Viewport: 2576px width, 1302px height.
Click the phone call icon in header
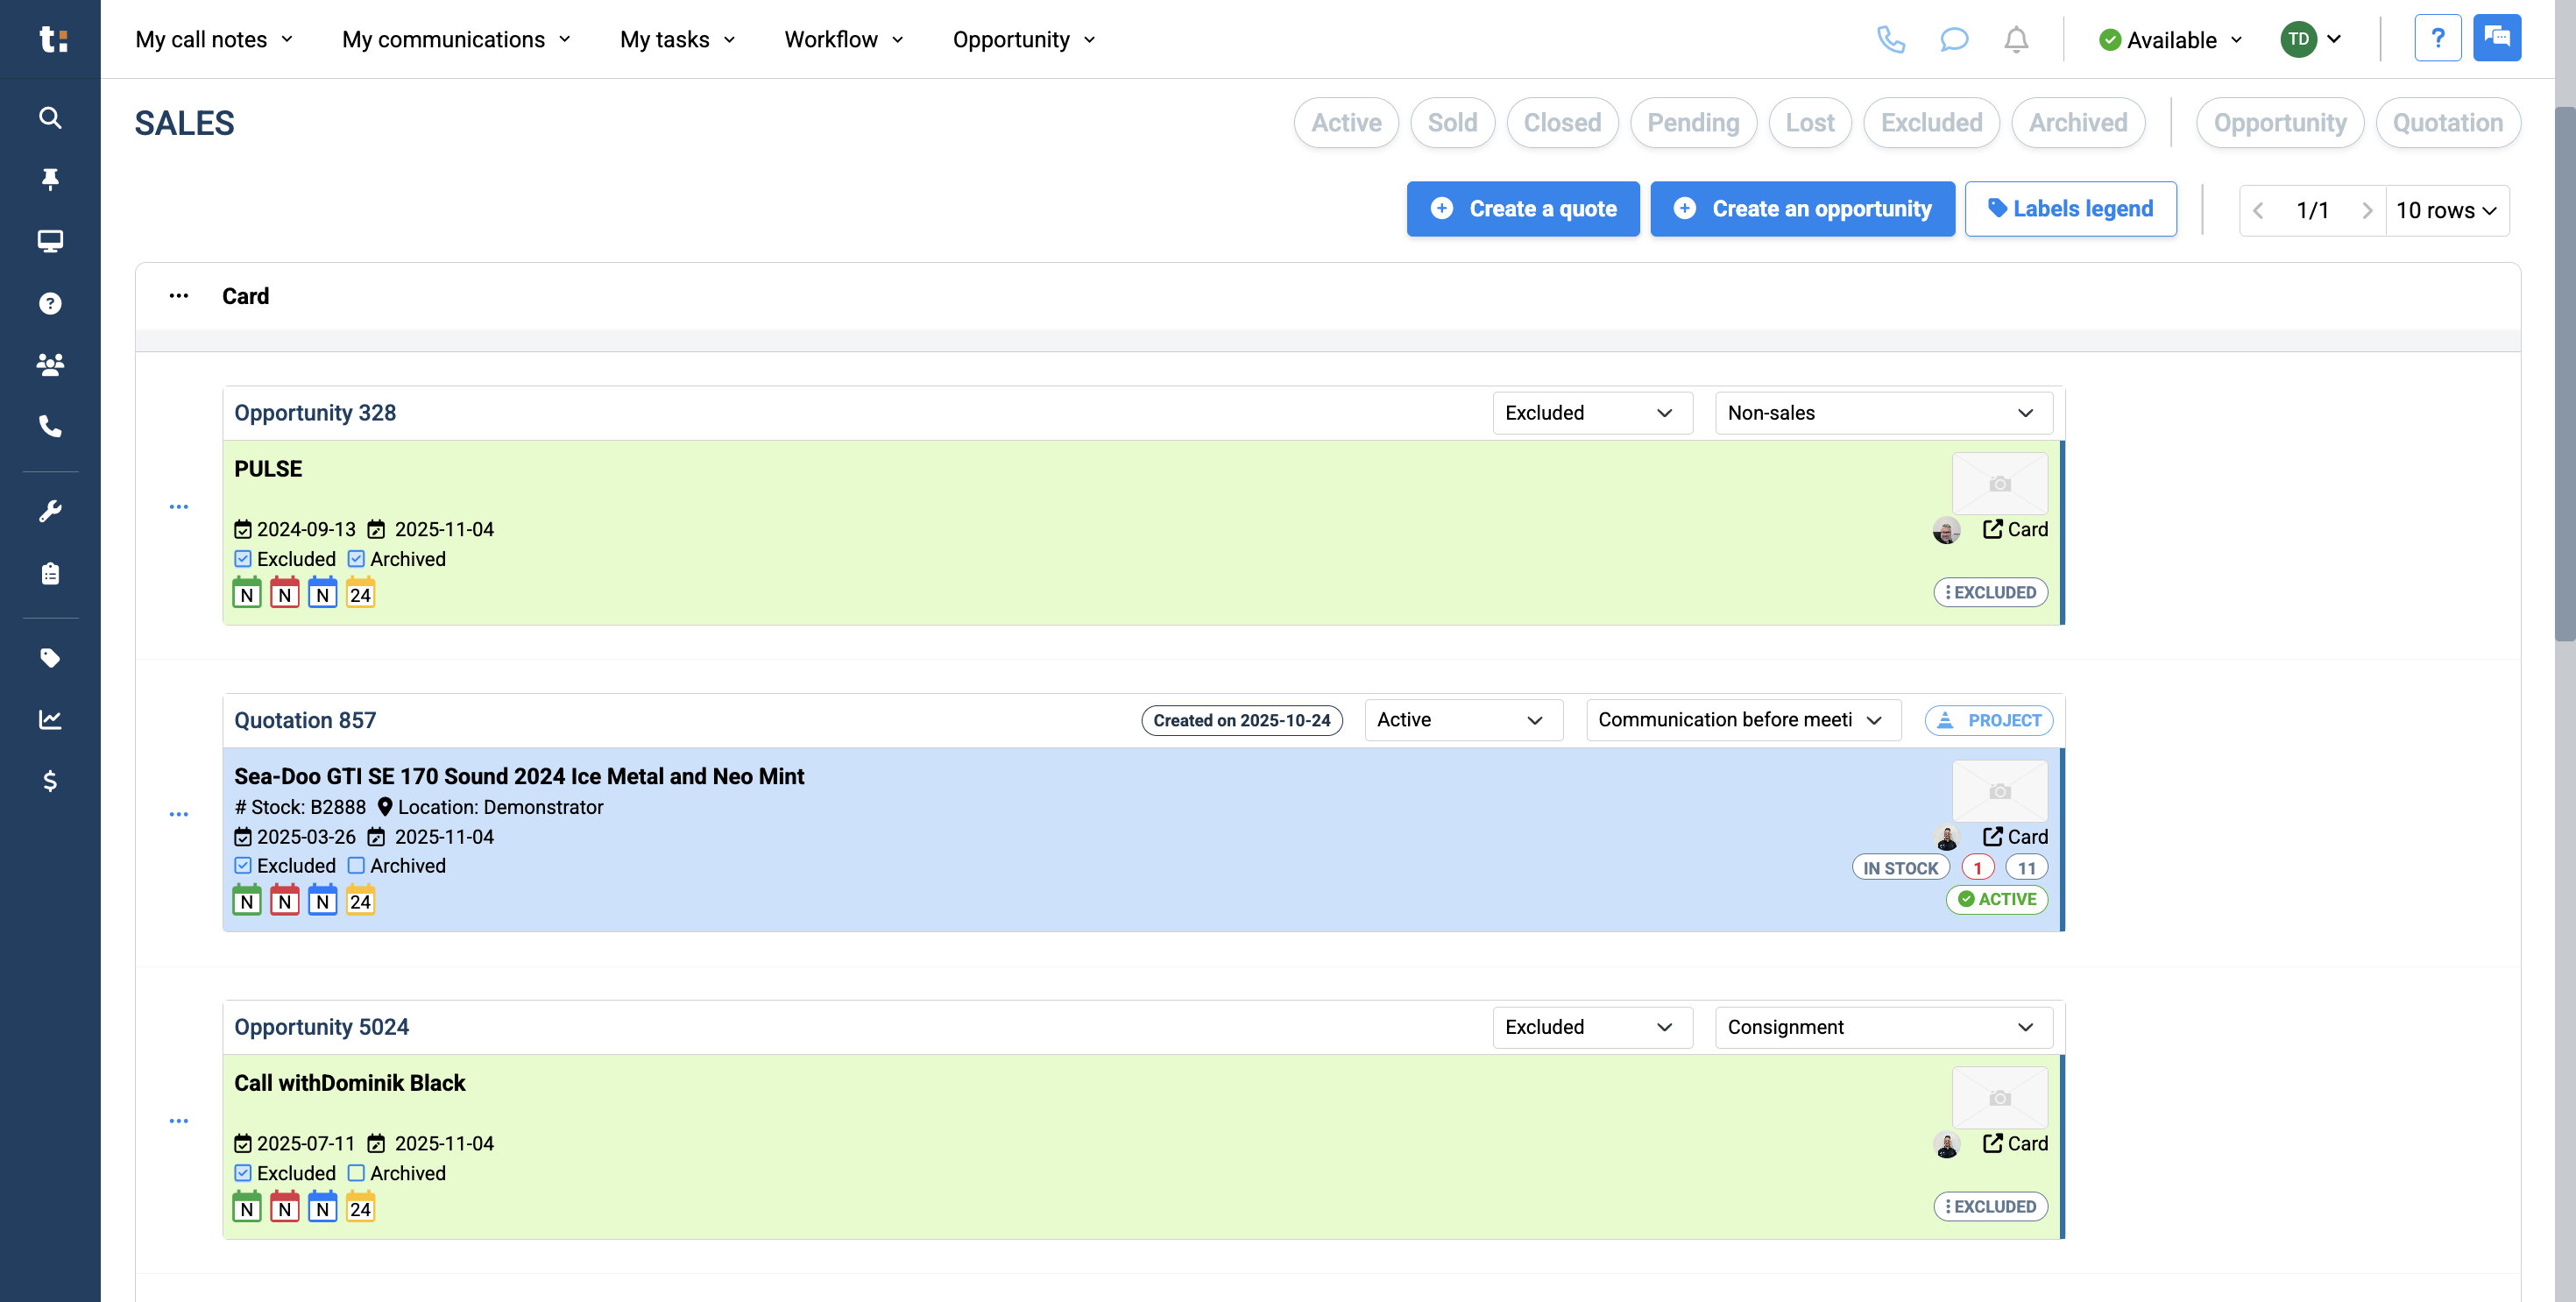[x=1890, y=39]
